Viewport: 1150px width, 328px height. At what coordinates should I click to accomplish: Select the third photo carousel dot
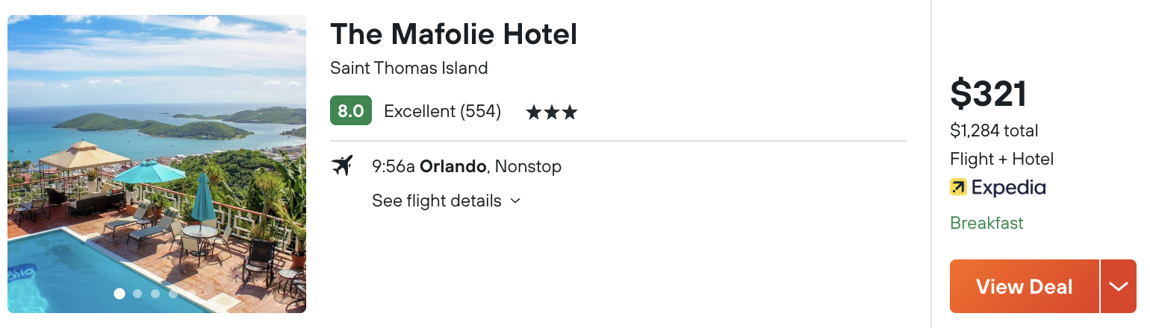155,294
